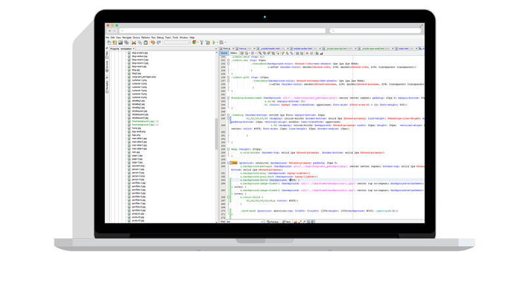Click the Undo arrow icon
The image size is (525, 289).
[152, 42]
